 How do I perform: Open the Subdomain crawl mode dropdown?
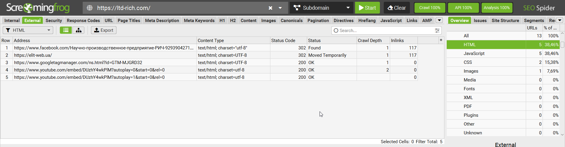click(x=322, y=8)
